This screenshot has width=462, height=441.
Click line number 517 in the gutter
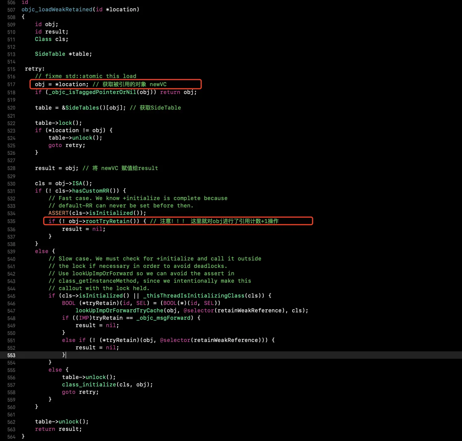pos(11,84)
